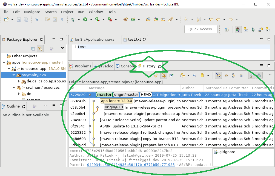Screen dimensions: 275x176
Task: Toggle Show All Changes of Selected Resource
Action: tap(240, 76)
